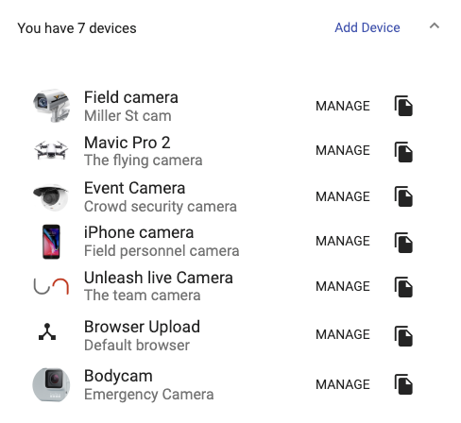Image resolution: width=461 pixels, height=423 pixels.
Task: Click the Crowd security camera description
Action: 161,207
